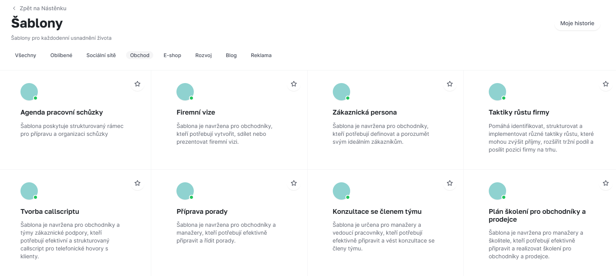Open the Příprava porady template card
Viewport: 616px width, 276px height.
tap(229, 222)
